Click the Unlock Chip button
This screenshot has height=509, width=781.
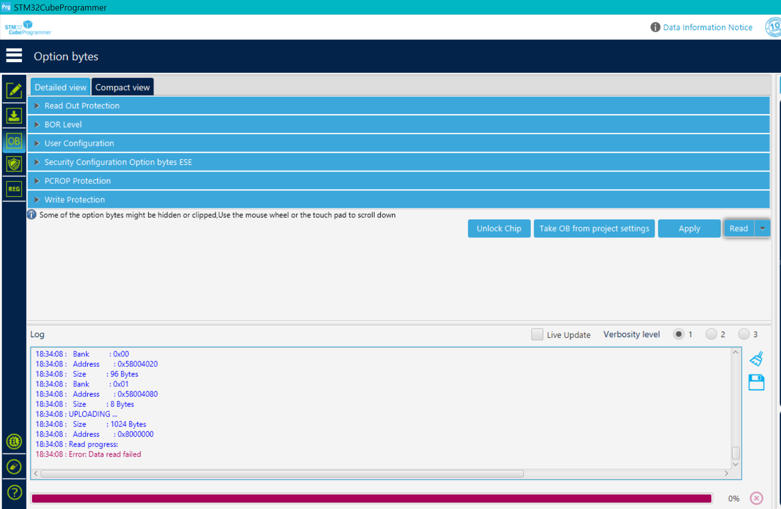[x=499, y=228]
